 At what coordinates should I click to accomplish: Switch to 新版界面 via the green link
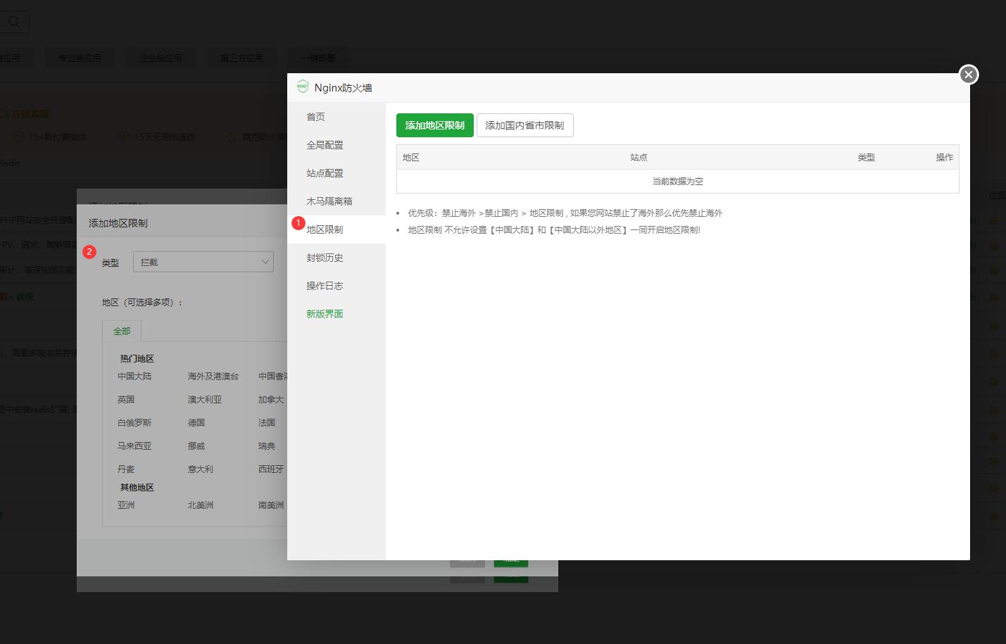click(325, 314)
